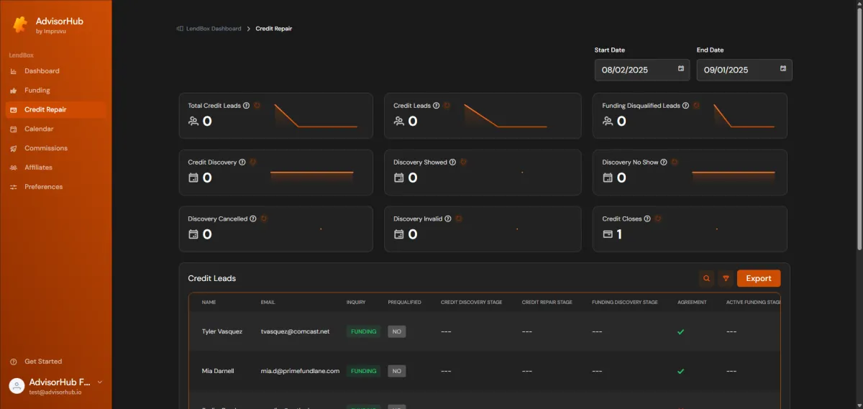Open the Start Date picker field
This screenshot has height=409, width=863.
642,70
